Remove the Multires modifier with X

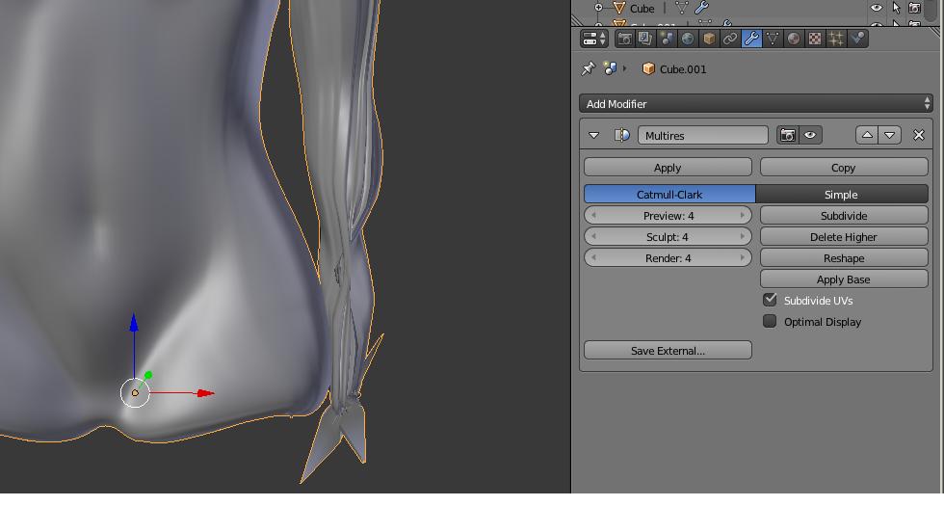click(x=919, y=136)
